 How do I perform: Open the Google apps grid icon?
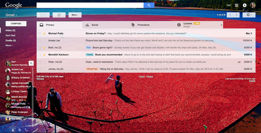(x=236, y=5)
